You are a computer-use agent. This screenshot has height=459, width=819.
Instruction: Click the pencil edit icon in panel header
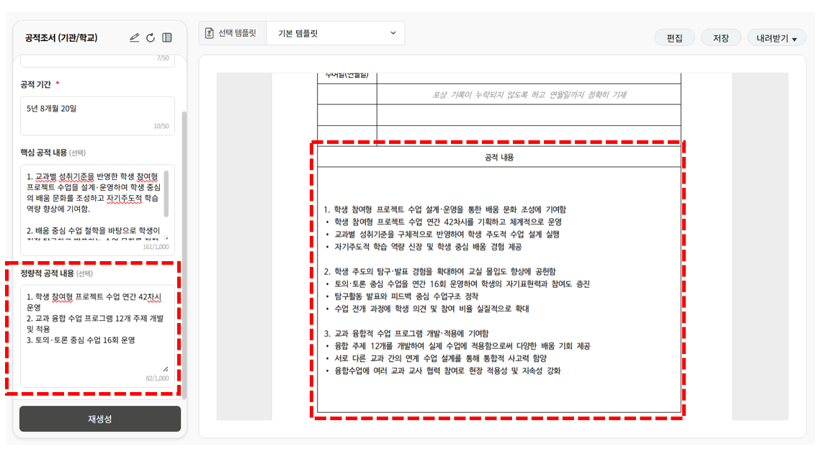click(x=134, y=37)
